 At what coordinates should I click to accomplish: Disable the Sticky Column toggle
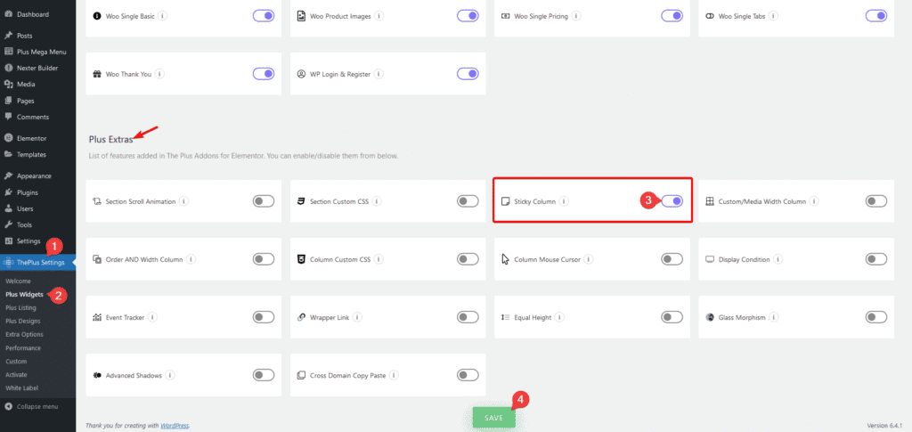pos(672,201)
